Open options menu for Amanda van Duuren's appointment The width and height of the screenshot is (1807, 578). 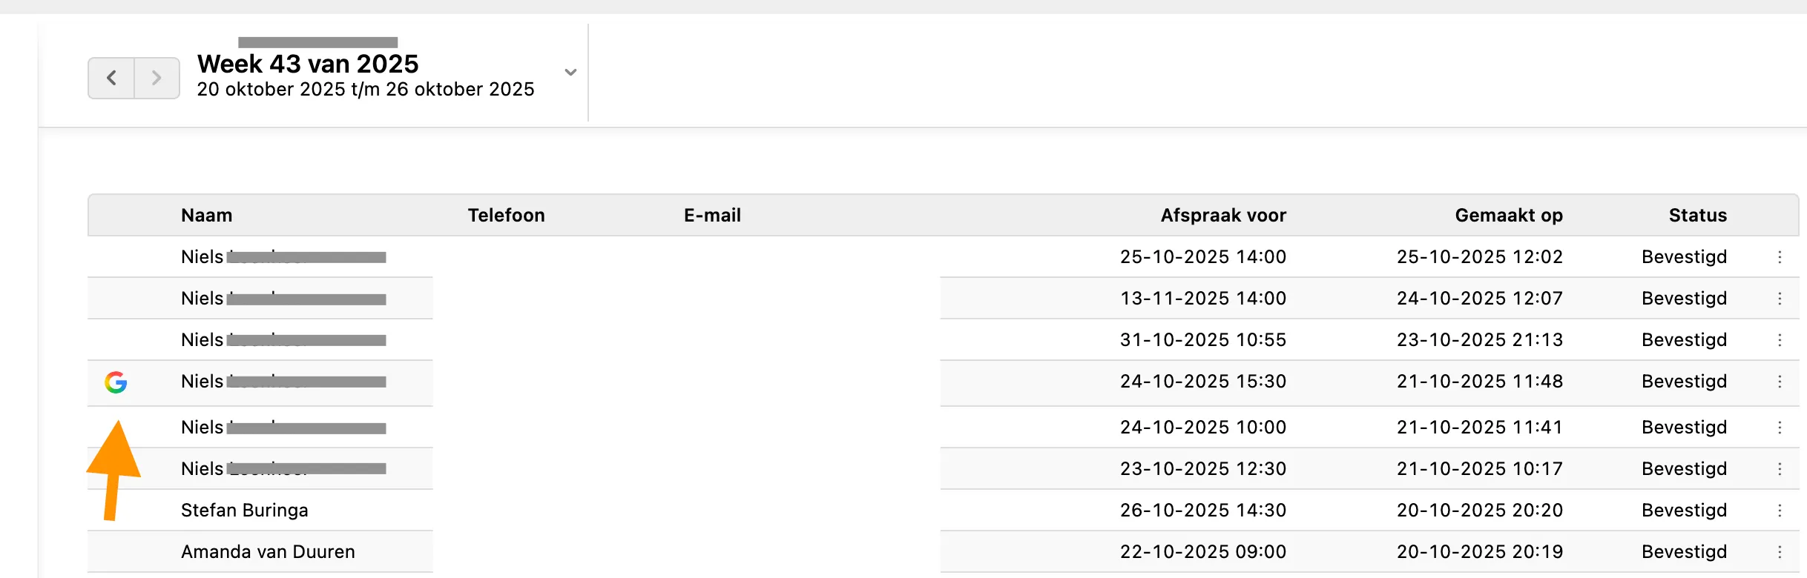click(1780, 552)
